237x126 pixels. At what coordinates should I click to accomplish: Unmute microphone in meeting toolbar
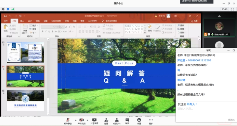tap(68, 121)
